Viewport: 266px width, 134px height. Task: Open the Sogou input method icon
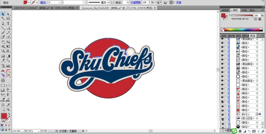[234, 131]
